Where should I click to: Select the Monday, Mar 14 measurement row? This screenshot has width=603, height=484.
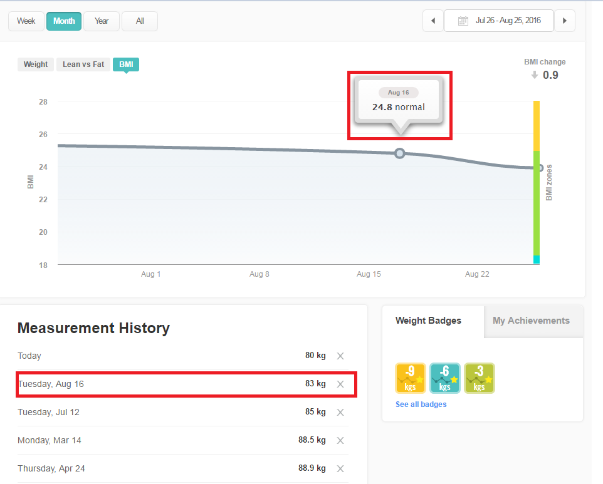point(182,441)
